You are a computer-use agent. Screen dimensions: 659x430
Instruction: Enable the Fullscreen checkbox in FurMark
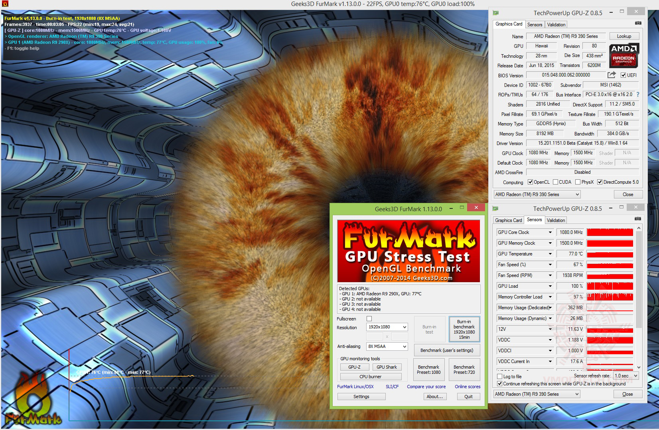369,319
